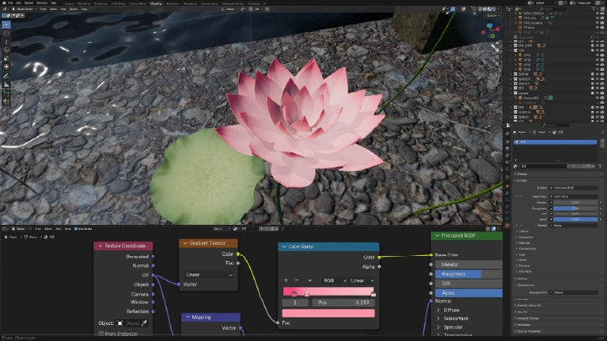Click the plus button in Color Ramp
The width and height of the screenshot is (607, 341).
(286, 280)
